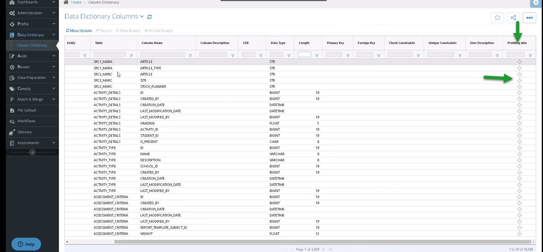Select SCHOOL_ID column name cell

149,166
